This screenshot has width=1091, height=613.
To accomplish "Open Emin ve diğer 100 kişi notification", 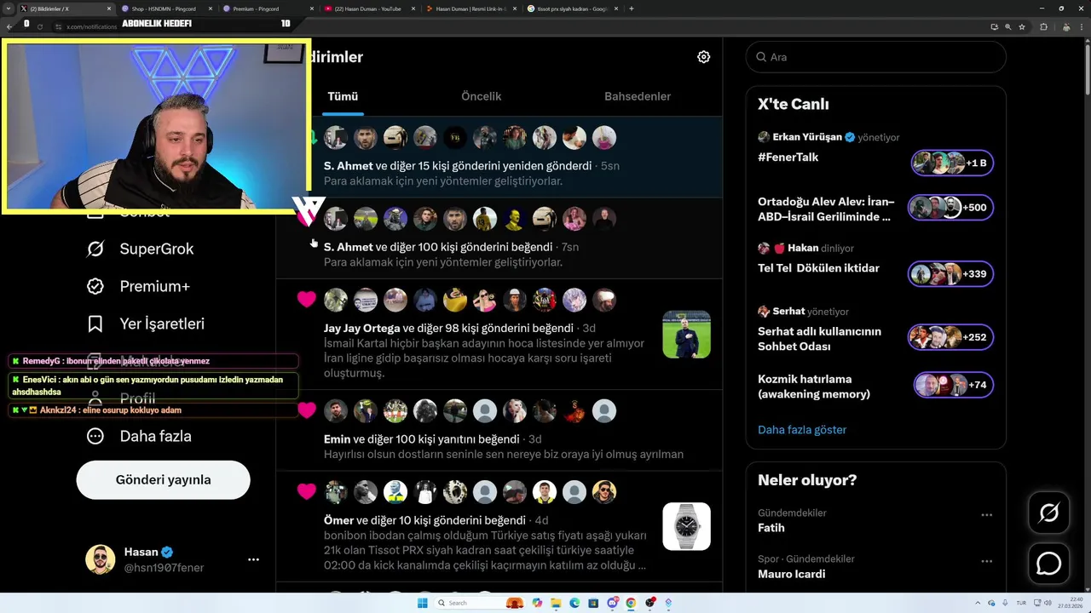I will pyautogui.click(x=499, y=431).
